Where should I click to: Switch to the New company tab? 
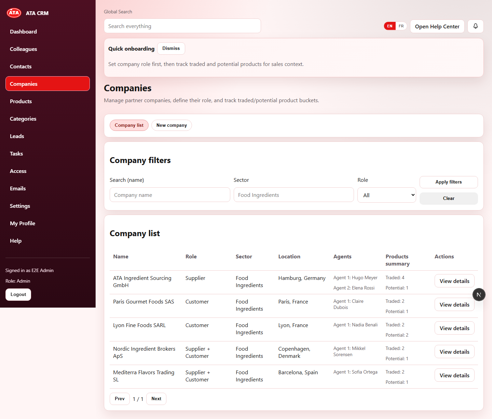(172, 125)
